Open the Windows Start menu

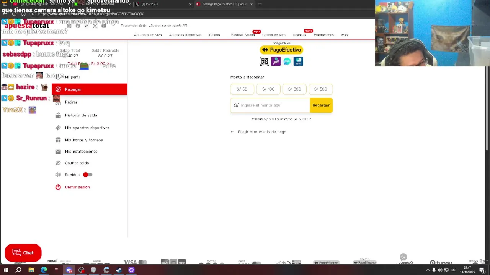(x=6, y=270)
